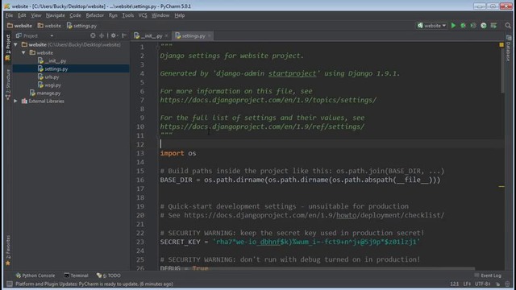Image resolution: width=516 pixels, height=290 pixels.
Task: Open Search Everywhere magnifier icon
Action: tap(508, 26)
